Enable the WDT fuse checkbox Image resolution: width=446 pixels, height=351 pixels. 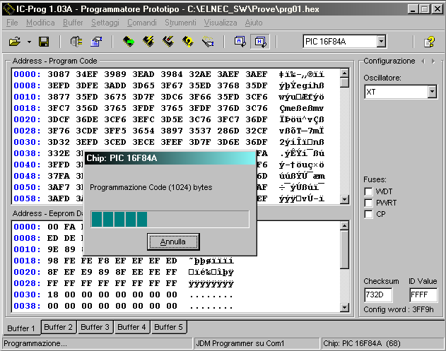coord(368,191)
